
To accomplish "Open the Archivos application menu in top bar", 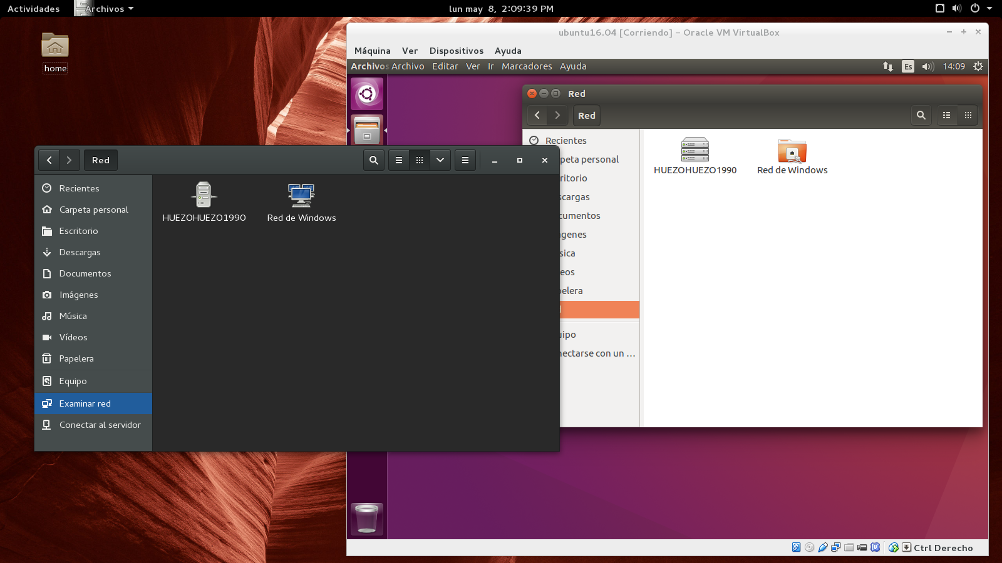I will tap(105, 9).
